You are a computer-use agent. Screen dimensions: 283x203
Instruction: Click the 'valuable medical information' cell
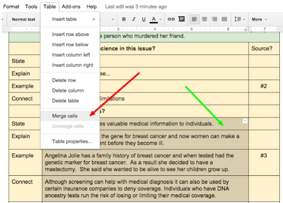coord(174,124)
